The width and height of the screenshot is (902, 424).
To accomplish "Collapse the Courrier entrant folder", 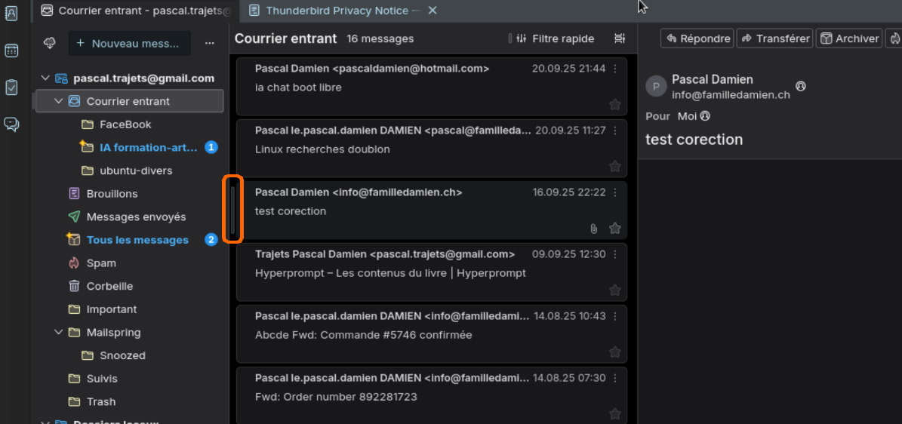I will pos(59,101).
